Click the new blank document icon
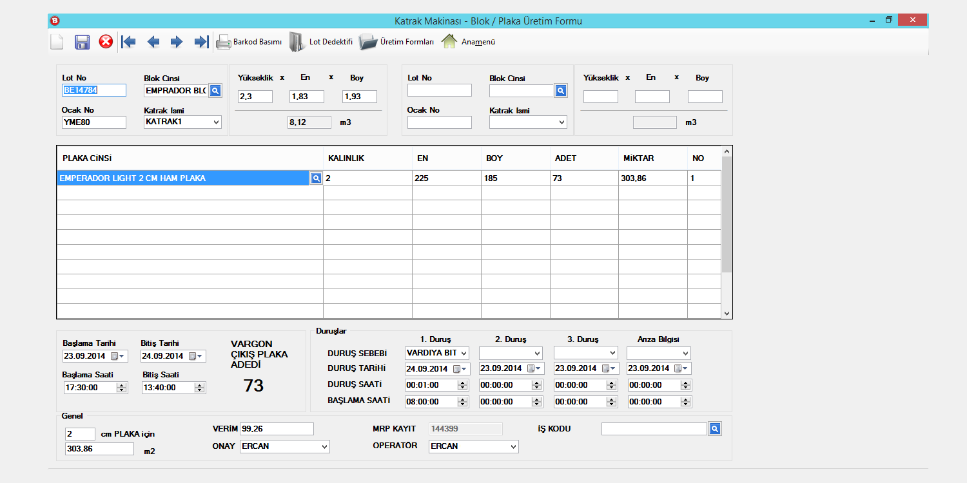The image size is (967, 483). coord(57,43)
